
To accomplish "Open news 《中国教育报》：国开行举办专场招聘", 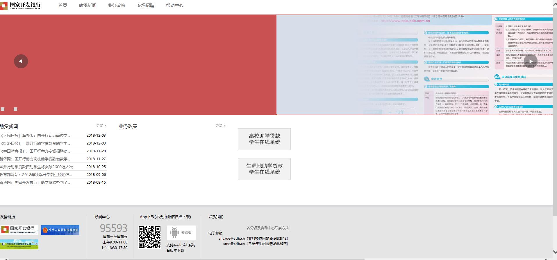I will (x=35, y=151).
